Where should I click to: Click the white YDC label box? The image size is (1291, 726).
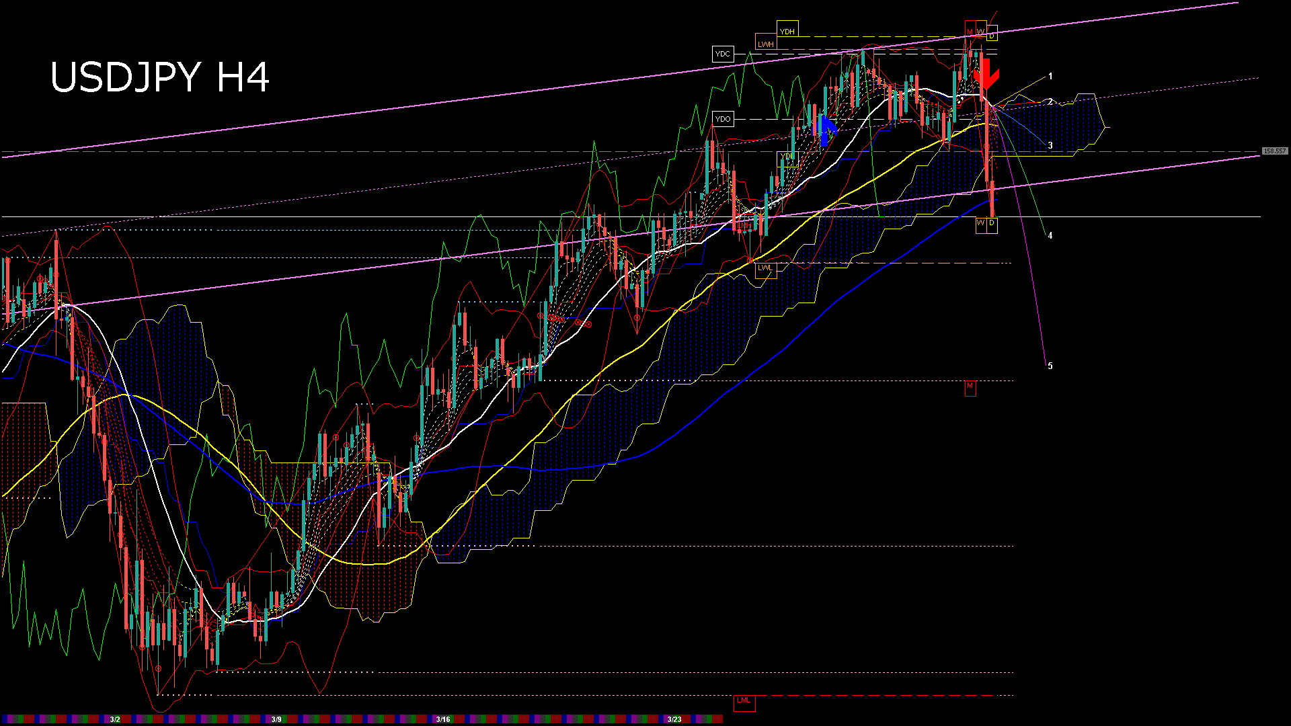click(x=723, y=54)
